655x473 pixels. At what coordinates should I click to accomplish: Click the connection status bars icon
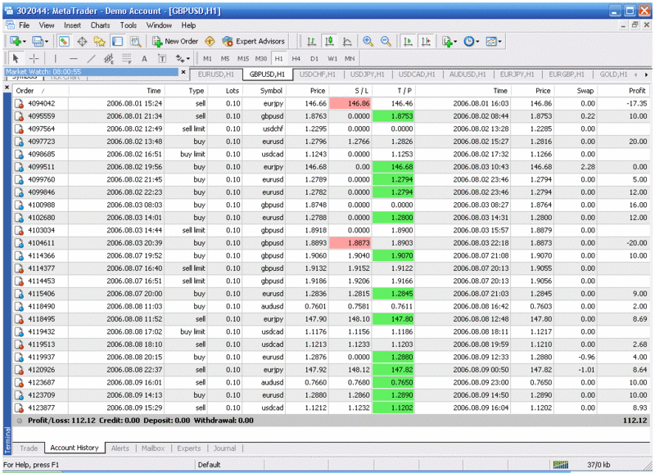[x=560, y=465]
